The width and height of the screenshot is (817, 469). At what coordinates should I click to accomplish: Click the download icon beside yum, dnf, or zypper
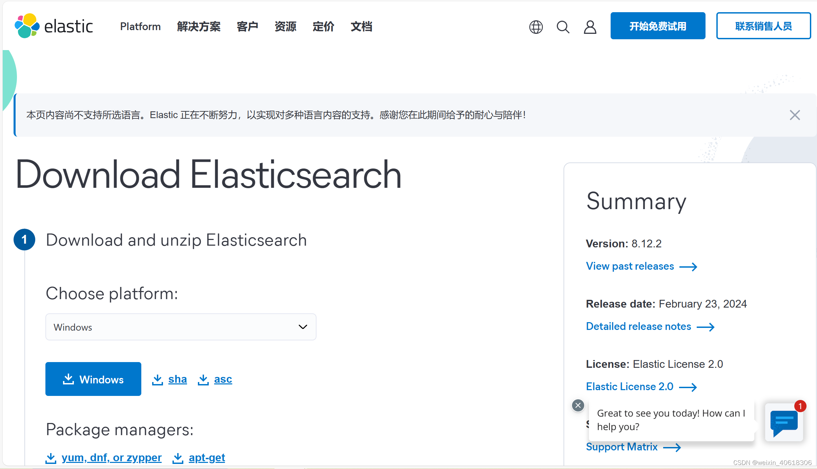[51, 457]
